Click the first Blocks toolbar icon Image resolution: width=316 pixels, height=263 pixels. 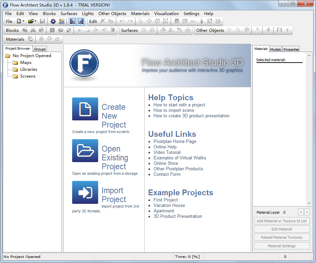(25, 30)
